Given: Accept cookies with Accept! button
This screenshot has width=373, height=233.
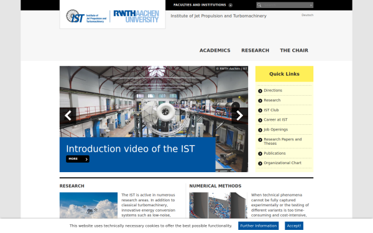Looking at the screenshot, I should [x=294, y=226].
